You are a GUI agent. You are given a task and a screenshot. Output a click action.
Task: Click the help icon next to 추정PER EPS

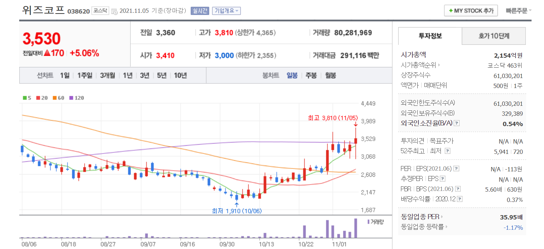tap(443, 179)
